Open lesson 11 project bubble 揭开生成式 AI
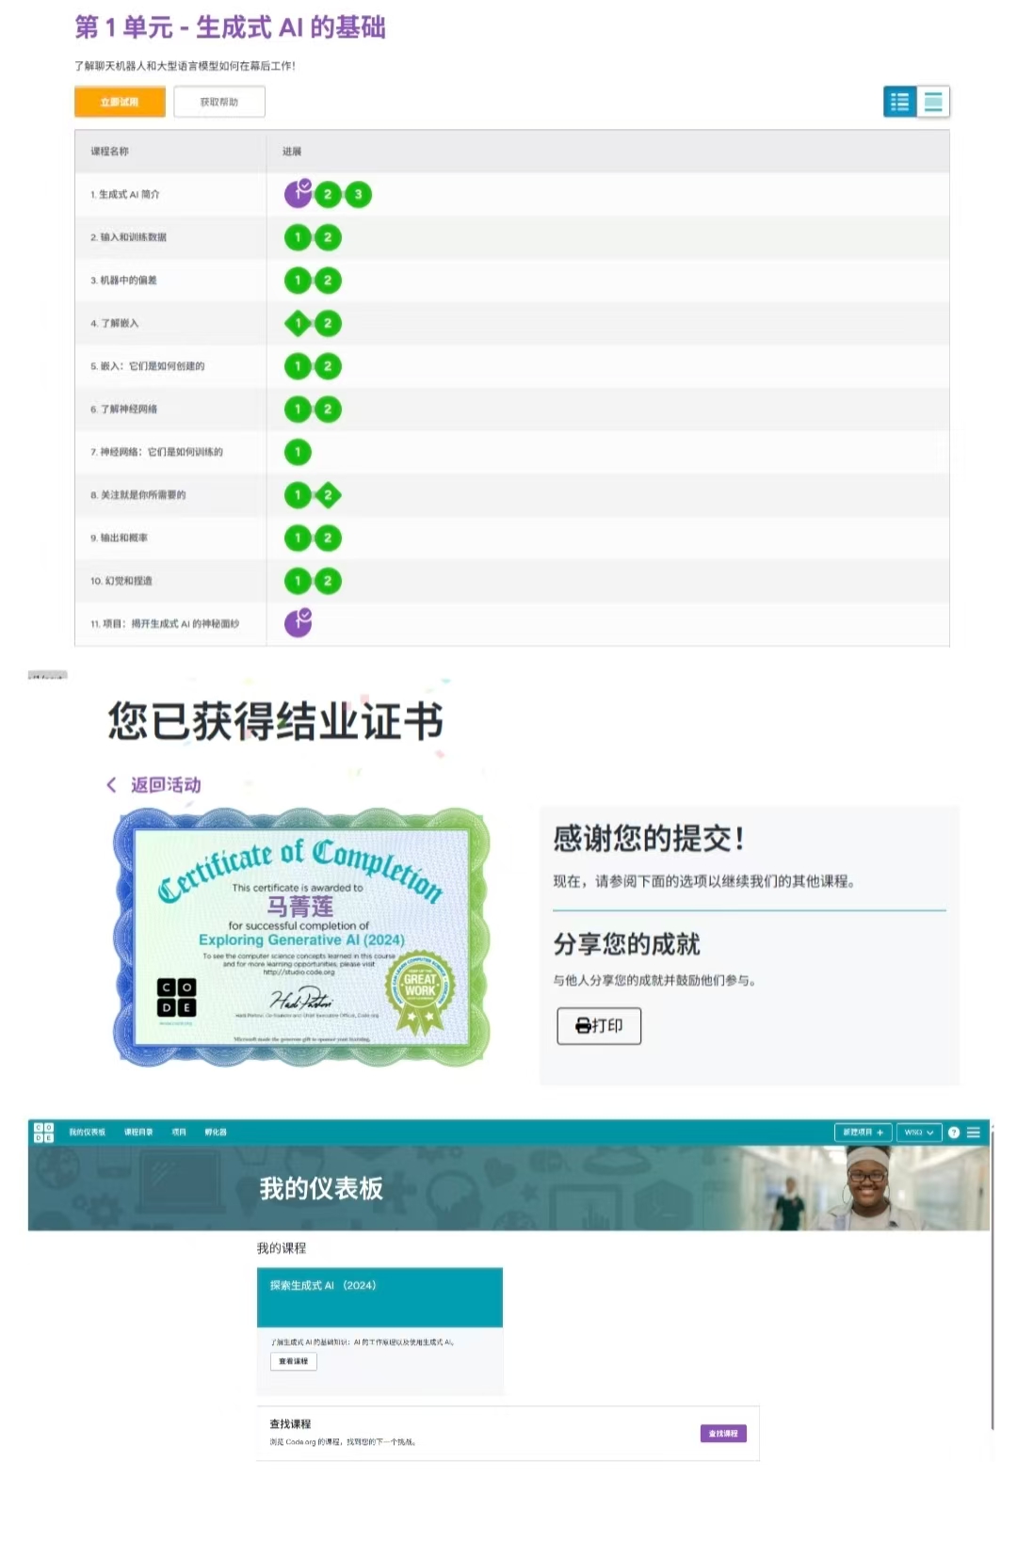The width and height of the screenshot is (1017, 1542). tap(299, 622)
